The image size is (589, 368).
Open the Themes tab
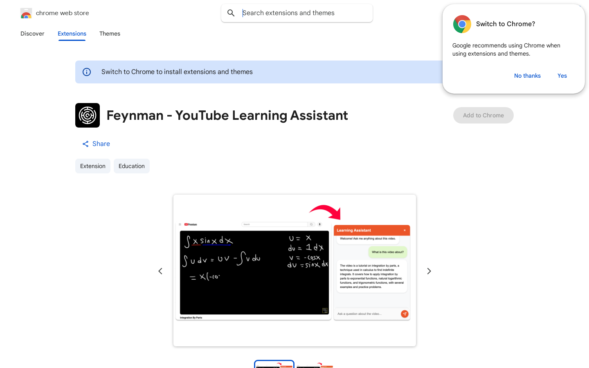click(110, 34)
